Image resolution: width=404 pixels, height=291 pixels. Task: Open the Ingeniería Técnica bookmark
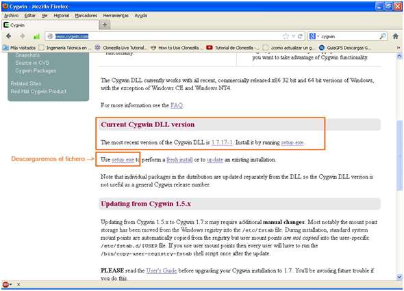point(65,48)
